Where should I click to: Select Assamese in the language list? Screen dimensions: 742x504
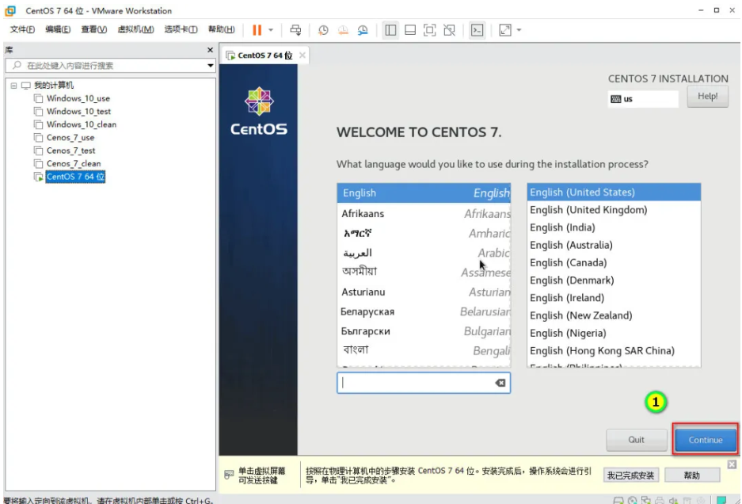pos(424,273)
